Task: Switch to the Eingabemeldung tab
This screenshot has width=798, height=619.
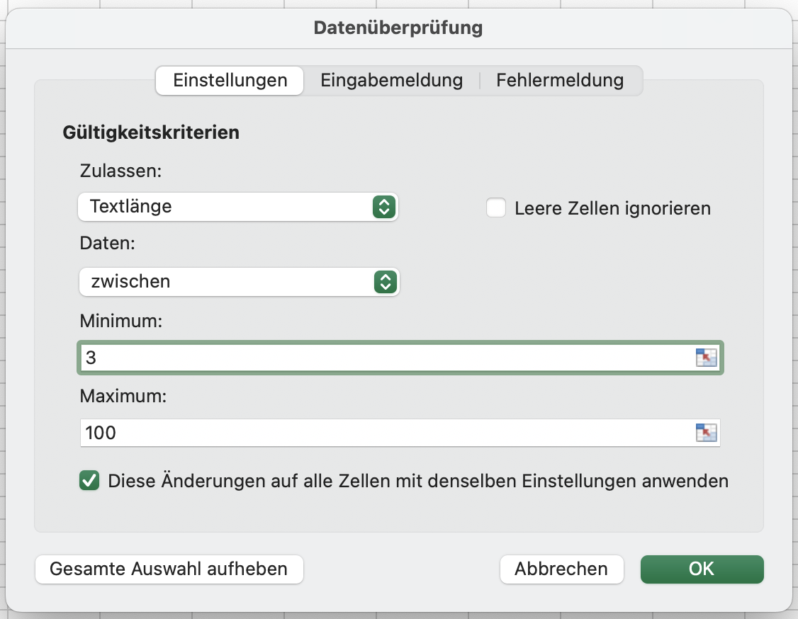Action: [x=391, y=80]
